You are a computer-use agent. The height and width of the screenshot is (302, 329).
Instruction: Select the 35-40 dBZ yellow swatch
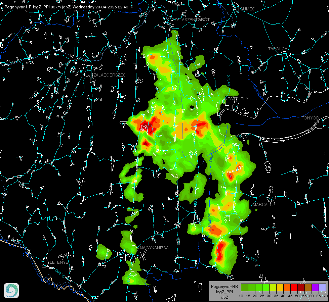pyautogui.click(x=280, y=288)
